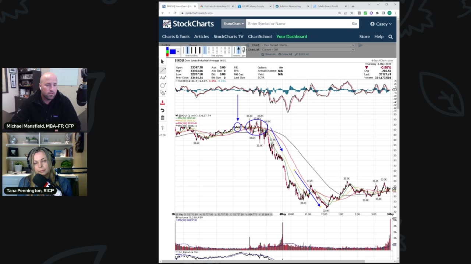The image size is (471, 264).
Task: Click the green checkmark extension icon
Action: click(365, 13)
